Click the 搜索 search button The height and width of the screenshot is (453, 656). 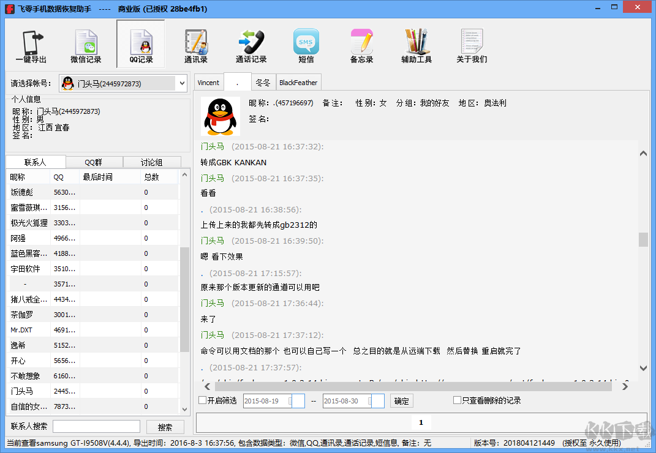click(165, 427)
